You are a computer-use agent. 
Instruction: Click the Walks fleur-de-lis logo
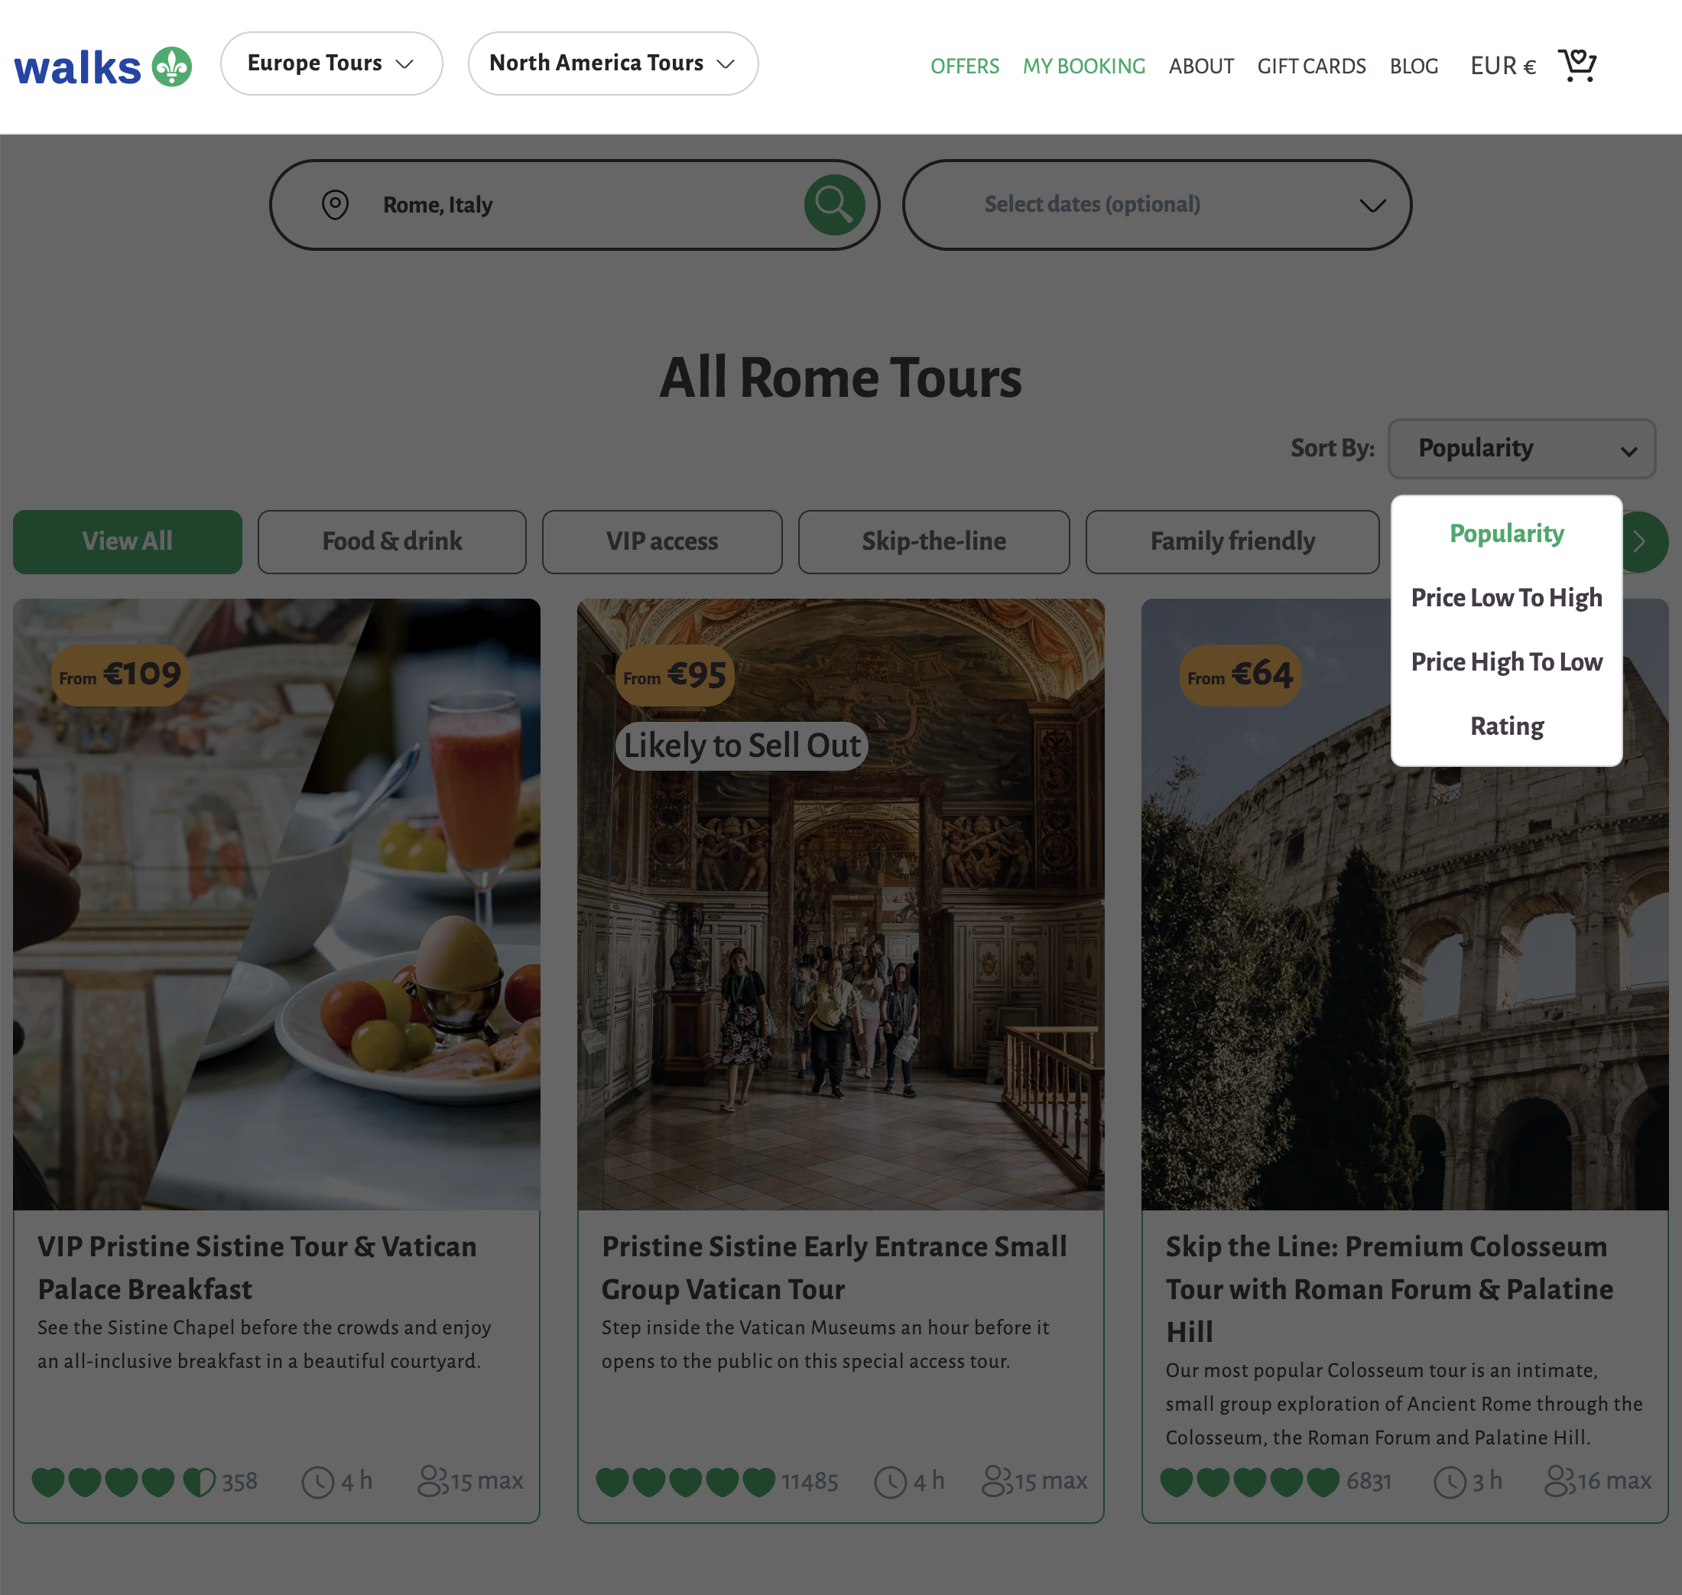pos(172,67)
